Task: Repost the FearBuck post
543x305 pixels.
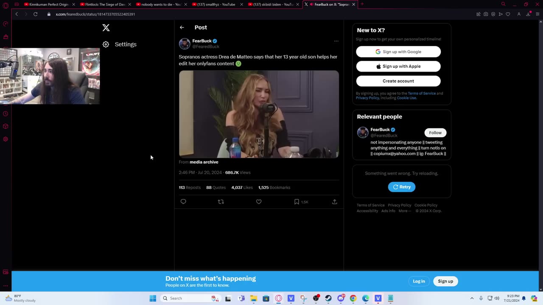Action: [221, 202]
